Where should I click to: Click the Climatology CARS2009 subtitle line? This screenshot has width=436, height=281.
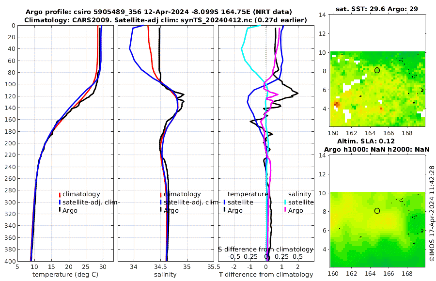pos(166,20)
